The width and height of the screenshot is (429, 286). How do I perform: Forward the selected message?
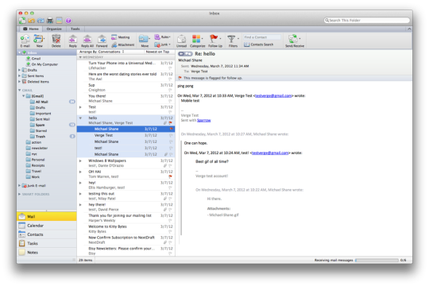pyautogui.click(x=102, y=41)
